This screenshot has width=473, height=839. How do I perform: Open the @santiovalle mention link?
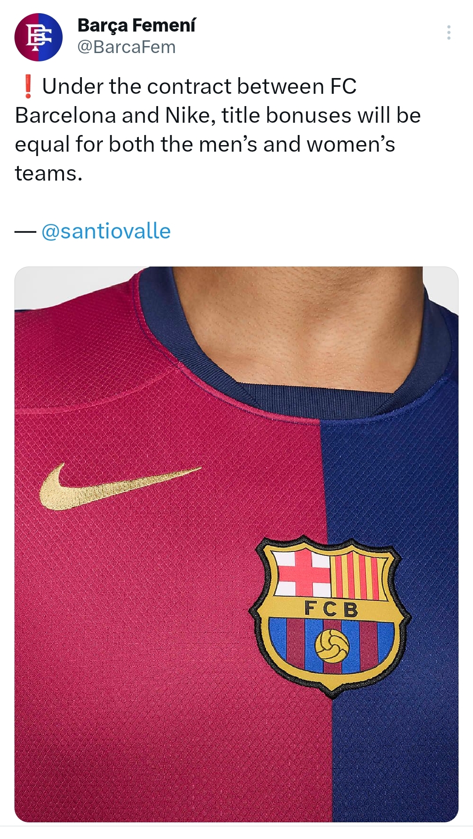[106, 231]
